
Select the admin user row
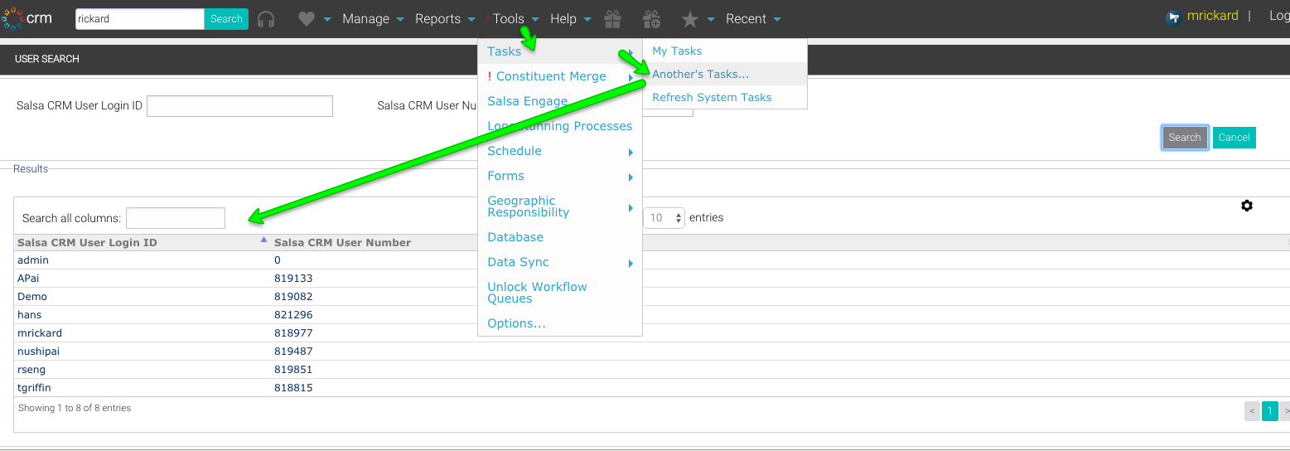[x=650, y=260]
